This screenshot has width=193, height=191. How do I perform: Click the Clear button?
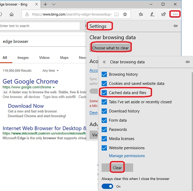[x=117, y=168]
